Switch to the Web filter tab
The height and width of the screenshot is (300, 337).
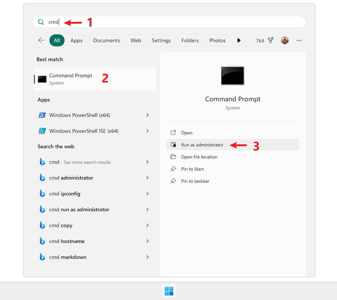(x=136, y=40)
